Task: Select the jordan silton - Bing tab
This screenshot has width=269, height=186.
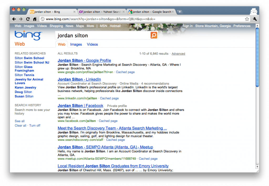Action: click(x=52, y=12)
